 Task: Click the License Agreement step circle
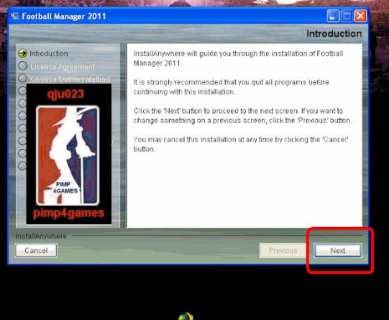[x=22, y=65]
